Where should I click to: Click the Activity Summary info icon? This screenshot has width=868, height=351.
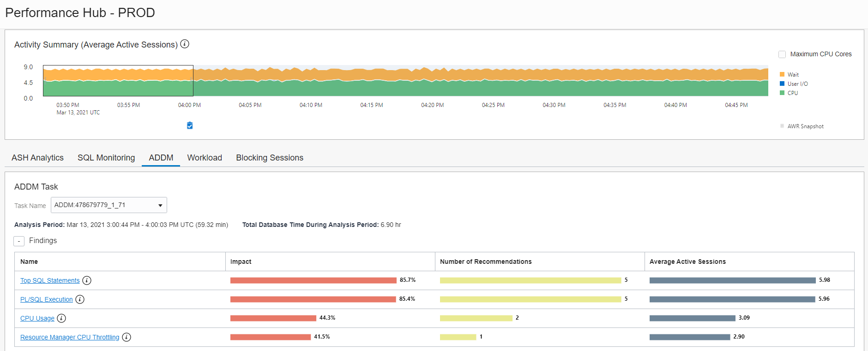pos(185,44)
